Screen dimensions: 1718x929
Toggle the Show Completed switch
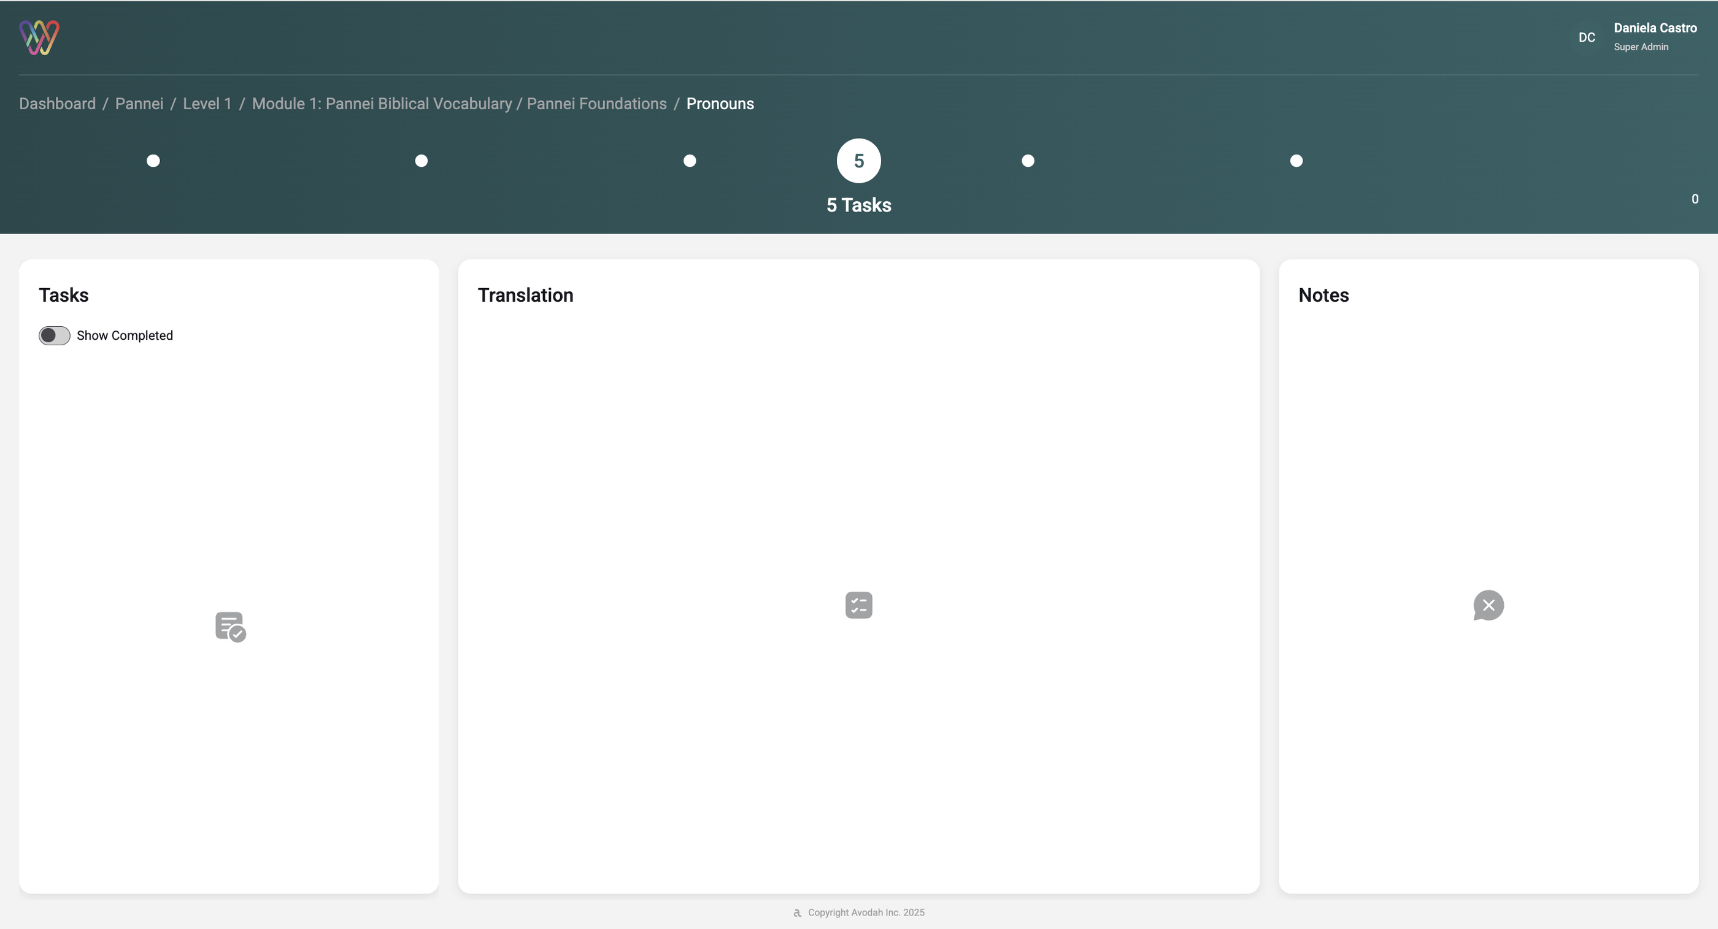[54, 335]
